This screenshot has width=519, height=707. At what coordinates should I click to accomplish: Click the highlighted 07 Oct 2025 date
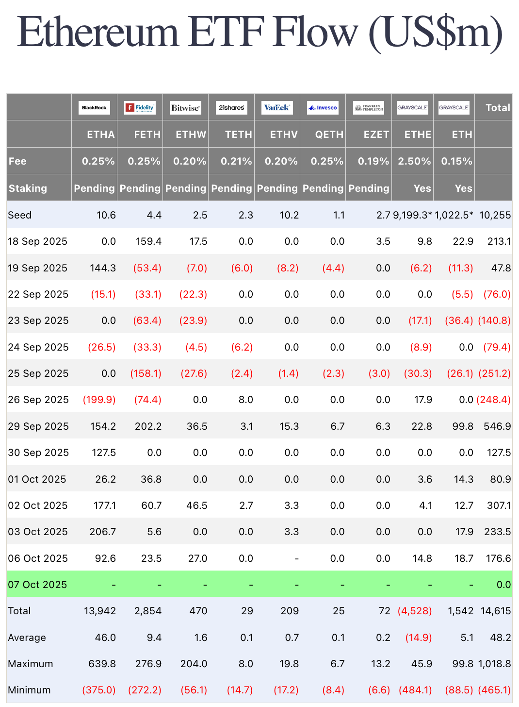[37, 585]
